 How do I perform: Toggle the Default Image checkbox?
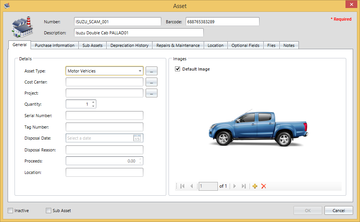(x=177, y=69)
